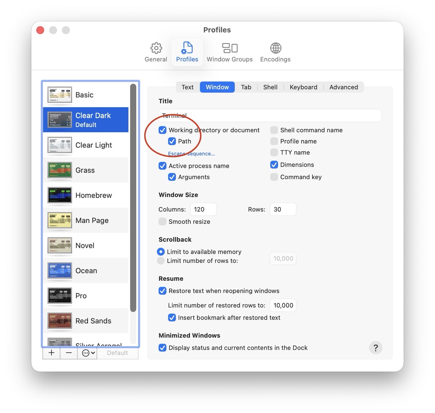435x413 pixels.
Task: Enable Smooth resize checkbox
Action: [162, 222]
